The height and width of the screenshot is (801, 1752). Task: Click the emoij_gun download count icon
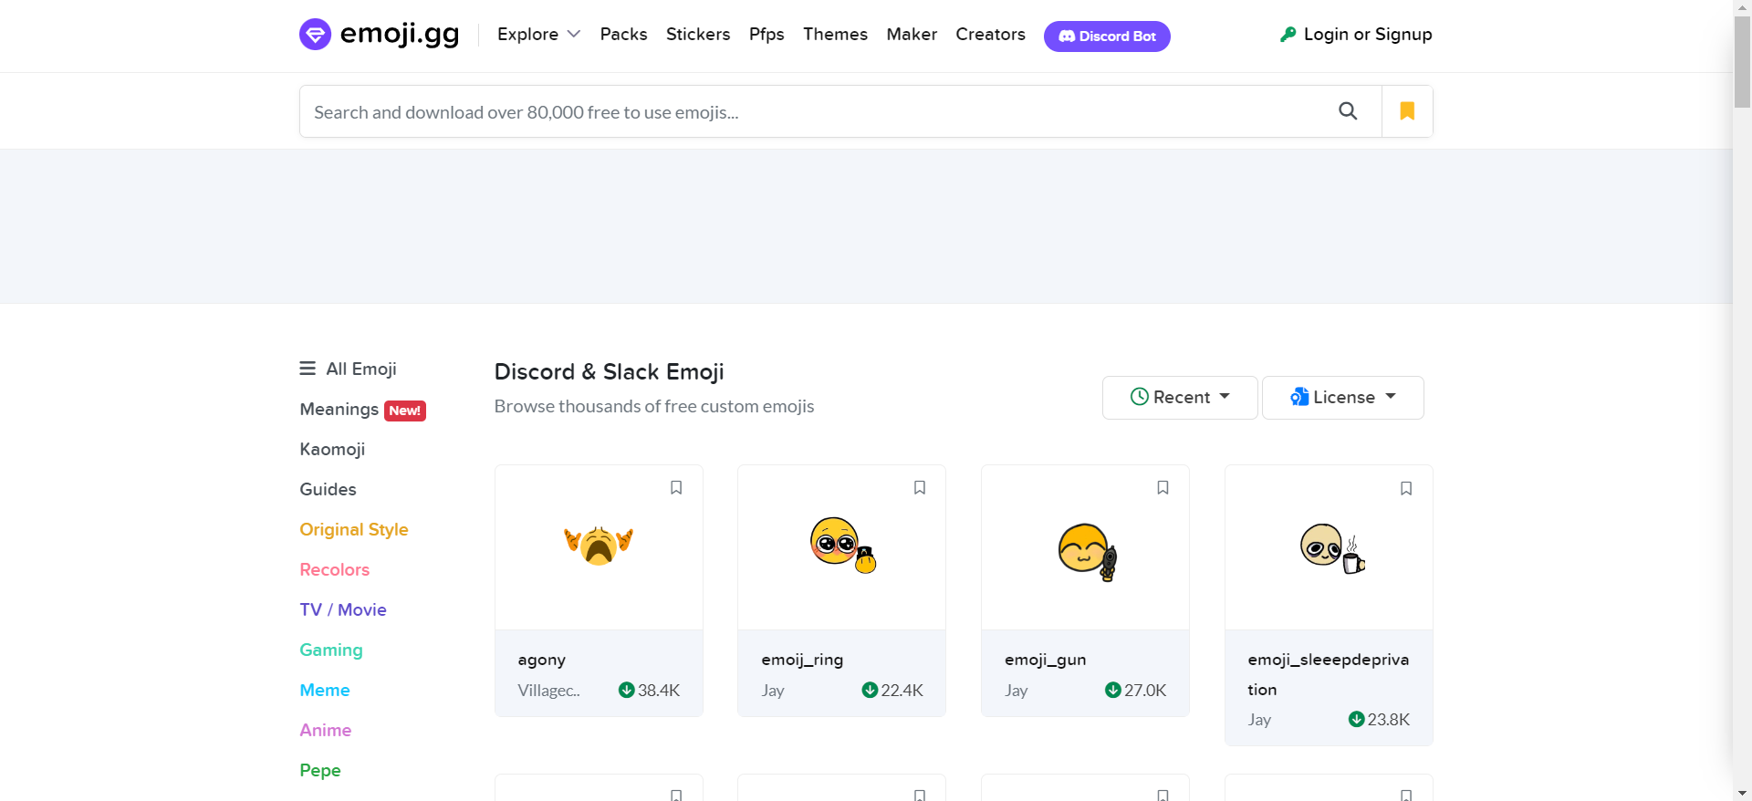[x=1112, y=690]
